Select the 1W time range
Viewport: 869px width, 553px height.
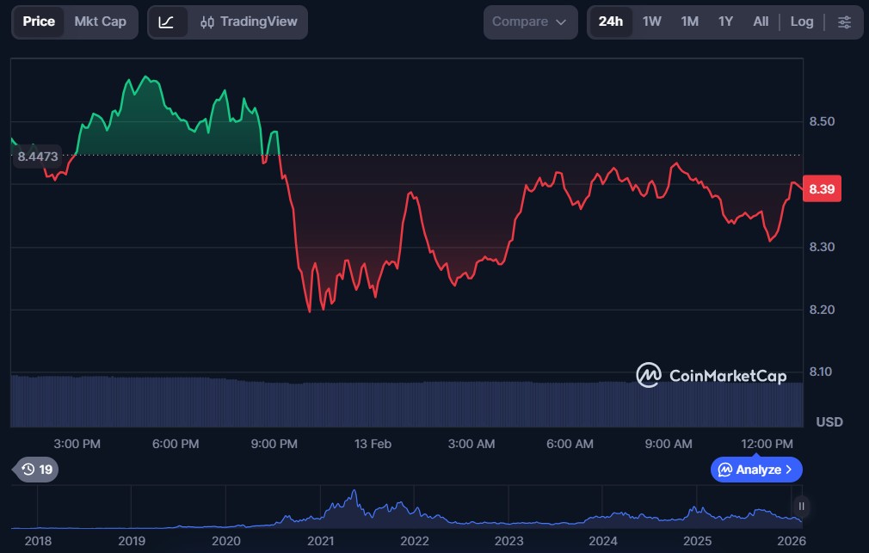[652, 22]
